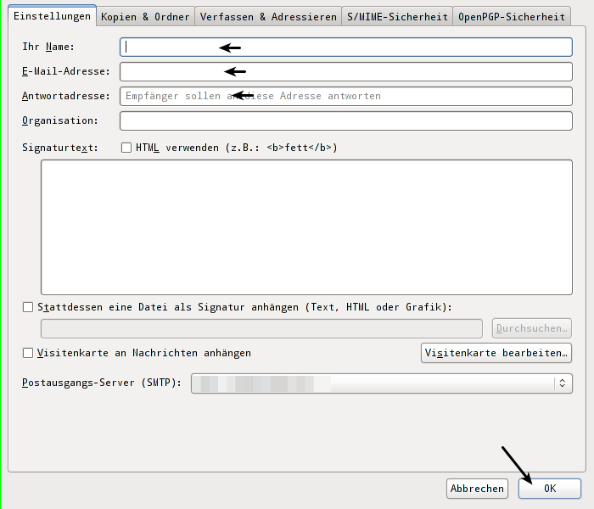Cancel with the Abbrechen button
The image size is (594, 509).
point(477,489)
